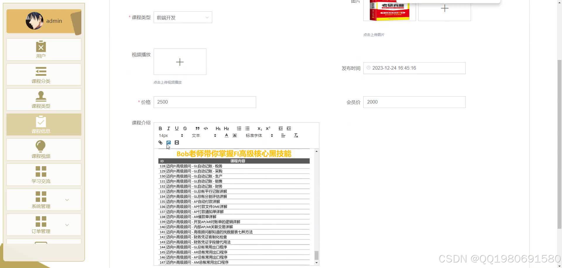Switch to the 学习交流 section
Image resolution: width=562 pixels, height=268 pixels.
click(41, 175)
